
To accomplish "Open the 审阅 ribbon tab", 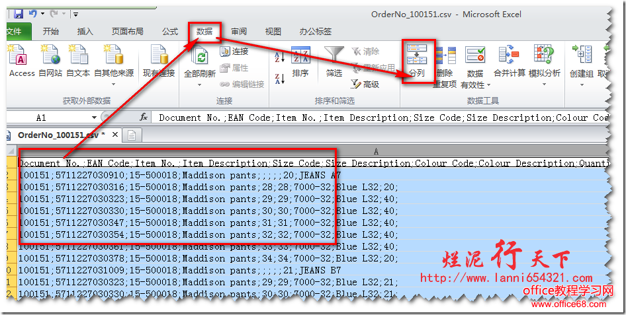I will pos(239,32).
